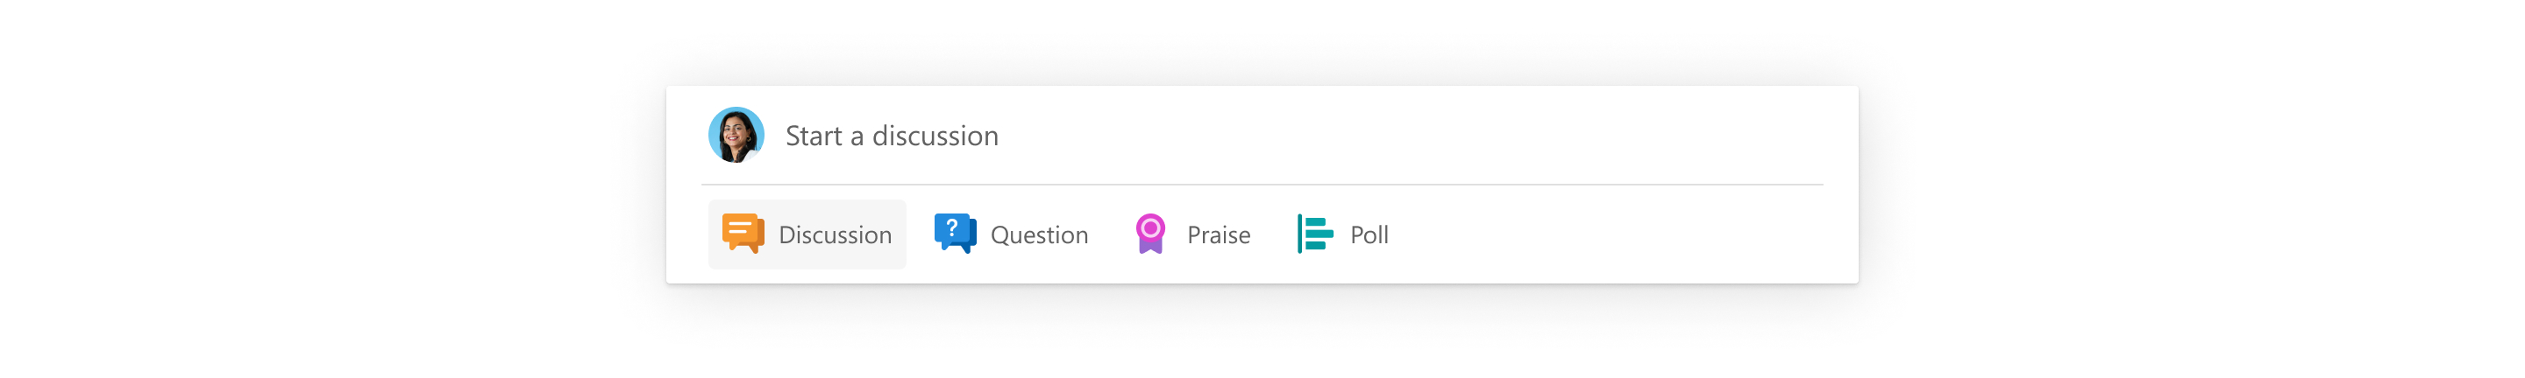Click the 'Discussion' text label

pyautogui.click(x=836, y=235)
